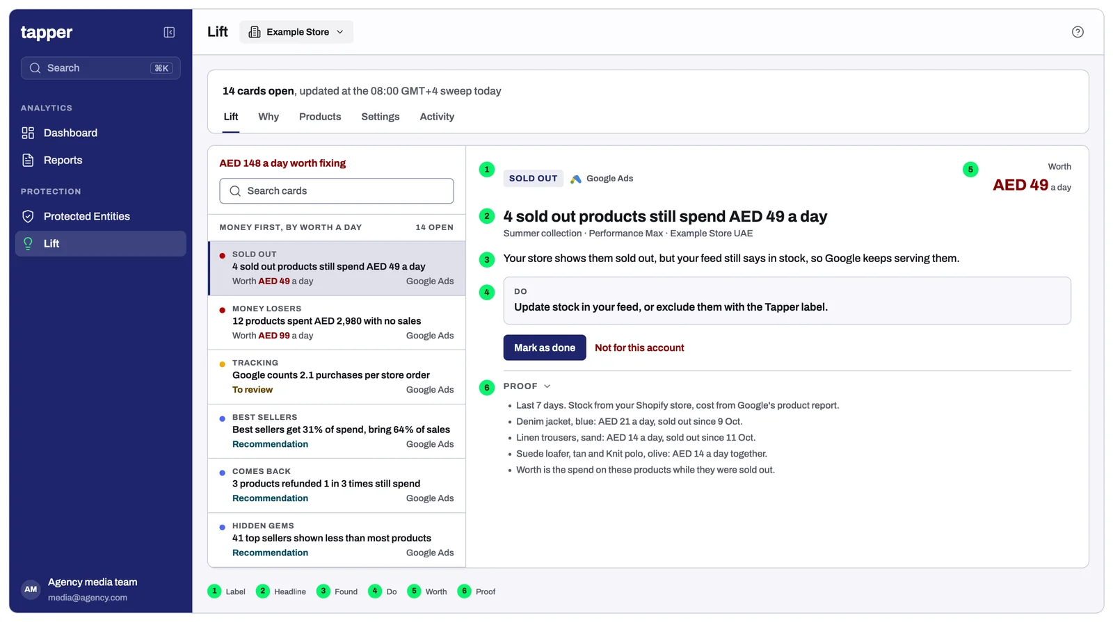The image size is (1113, 622).
Task: Click the sidebar Search box
Action: click(101, 68)
